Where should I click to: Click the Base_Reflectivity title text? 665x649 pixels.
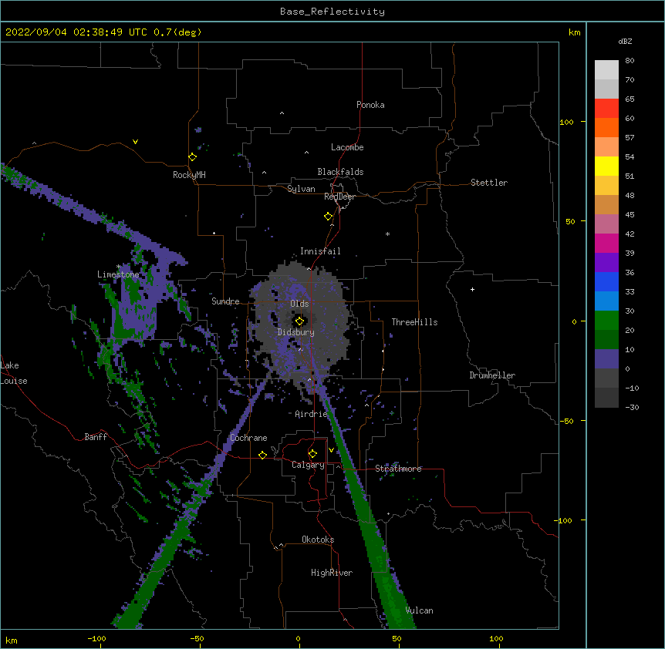[332, 12]
